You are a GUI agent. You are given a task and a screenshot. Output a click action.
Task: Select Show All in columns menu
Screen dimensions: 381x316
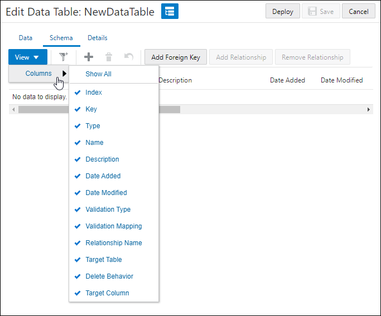(98, 74)
